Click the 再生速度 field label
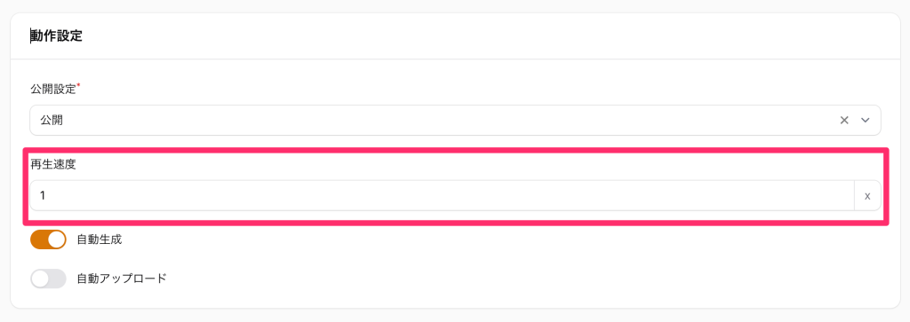Screen dimensions: 910x322 point(52,164)
